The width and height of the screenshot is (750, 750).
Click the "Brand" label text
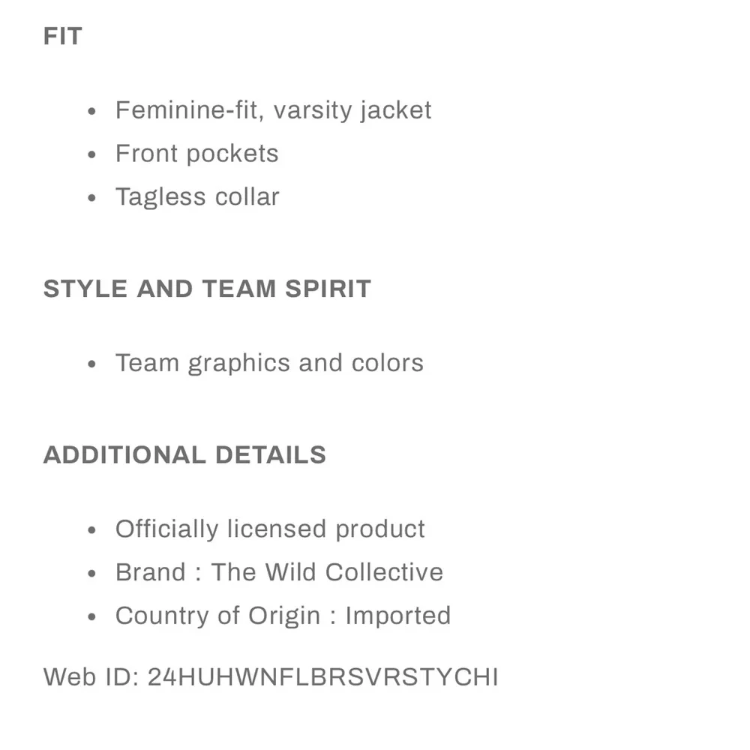(150, 572)
